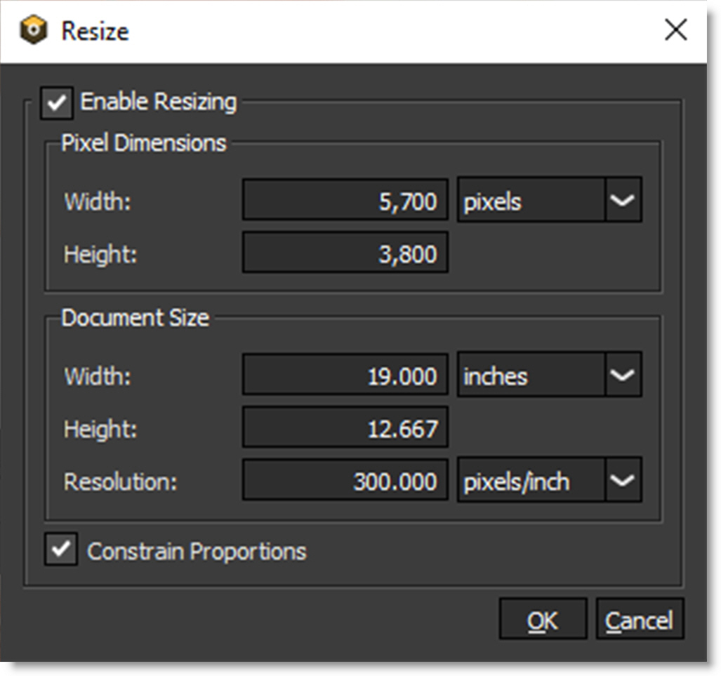
Task: Open the pixels unit dropdown
Action: 622,201
